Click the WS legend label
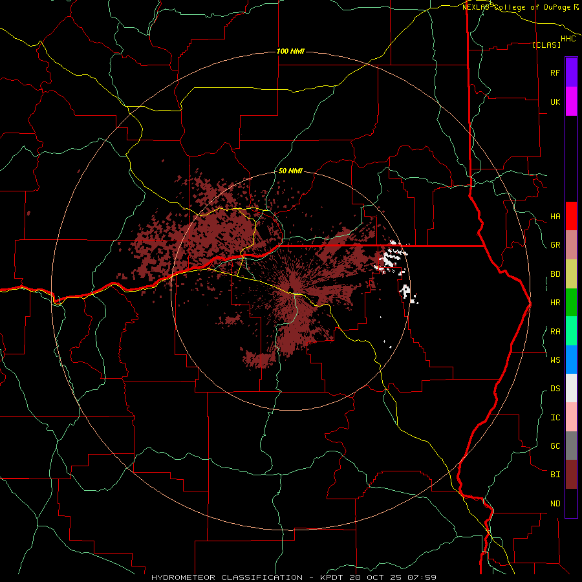 pos(555,360)
